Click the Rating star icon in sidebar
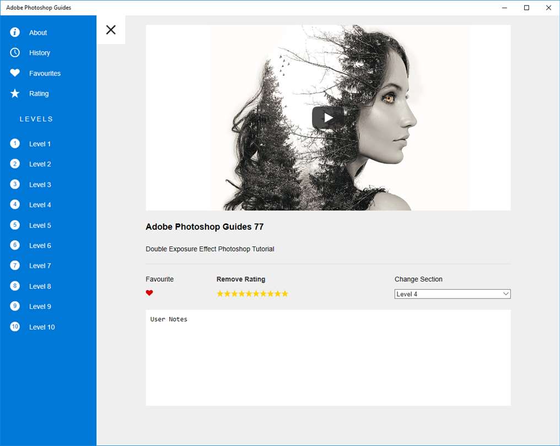Viewport: 560px width, 446px height. 15,93
